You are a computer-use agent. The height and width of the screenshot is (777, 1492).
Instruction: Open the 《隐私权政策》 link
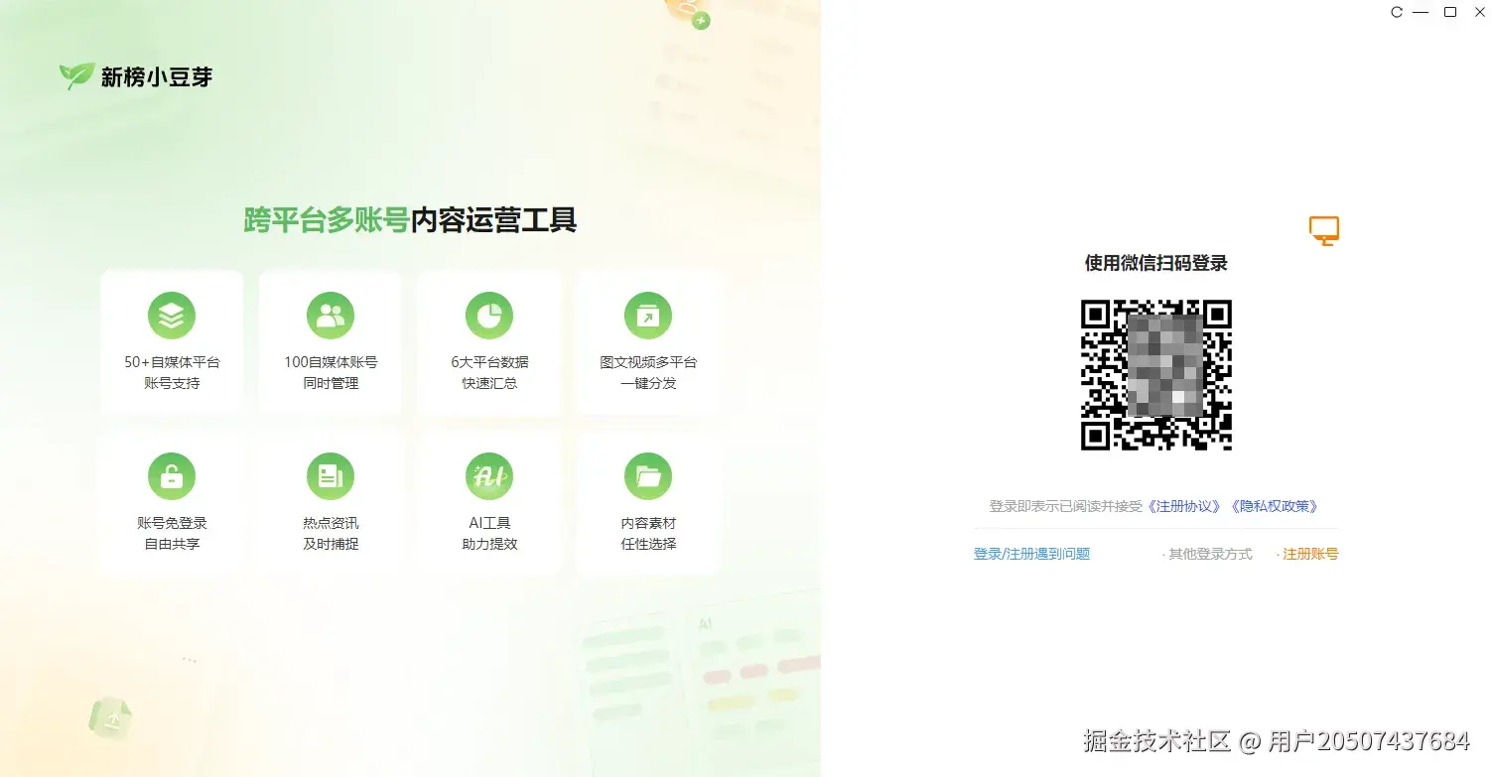point(1274,506)
